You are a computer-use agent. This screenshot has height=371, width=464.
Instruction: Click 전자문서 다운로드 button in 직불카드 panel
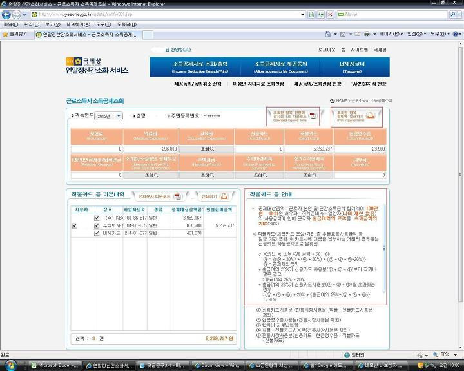point(160,196)
